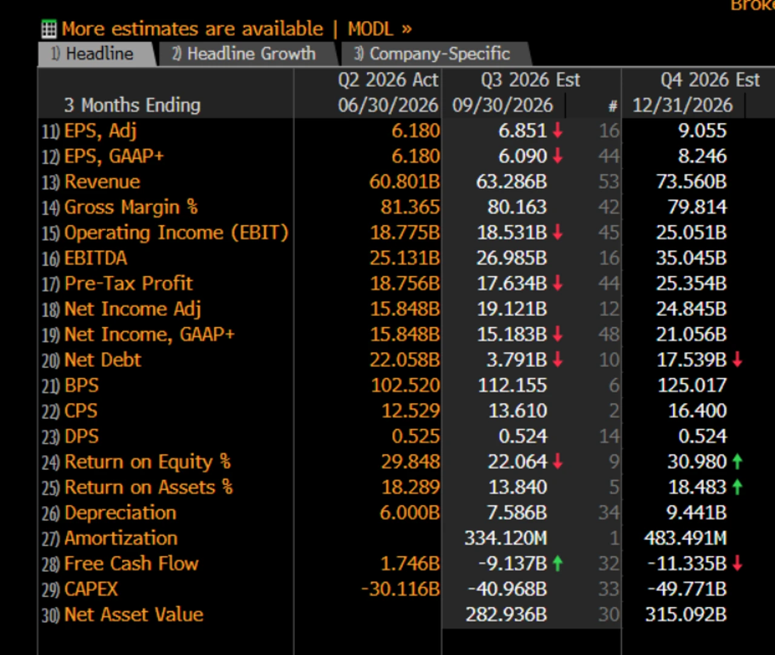Click the 60.801B actual revenue cell
This screenshot has height=655, width=775.
404,182
